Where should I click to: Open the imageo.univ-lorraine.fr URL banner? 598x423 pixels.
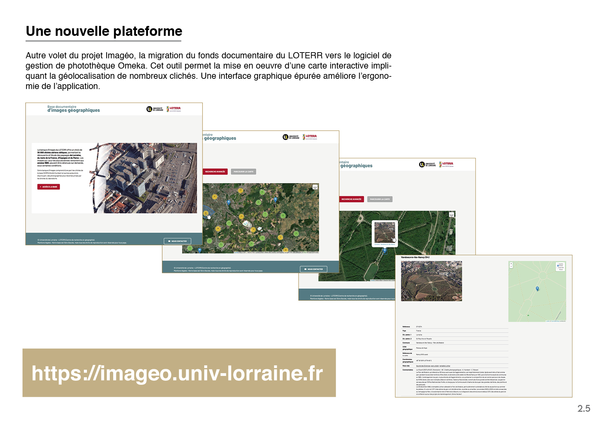pyautogui.click(x=179, y=373)
